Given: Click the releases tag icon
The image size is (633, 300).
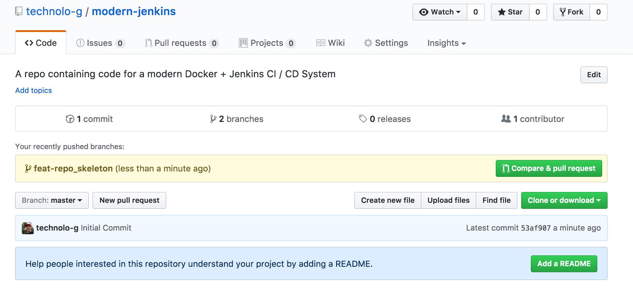Looking at the screenshot, I should pyautogui.click(x=363, y=119).
